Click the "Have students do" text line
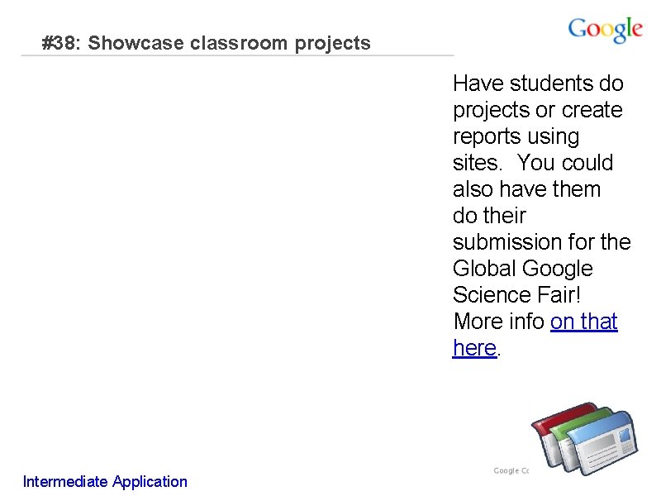The image size is (661, 496). [538, 83]
